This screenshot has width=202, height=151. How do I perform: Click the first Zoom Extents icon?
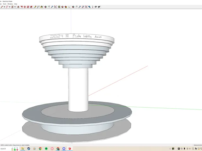(x=55, y=7)
